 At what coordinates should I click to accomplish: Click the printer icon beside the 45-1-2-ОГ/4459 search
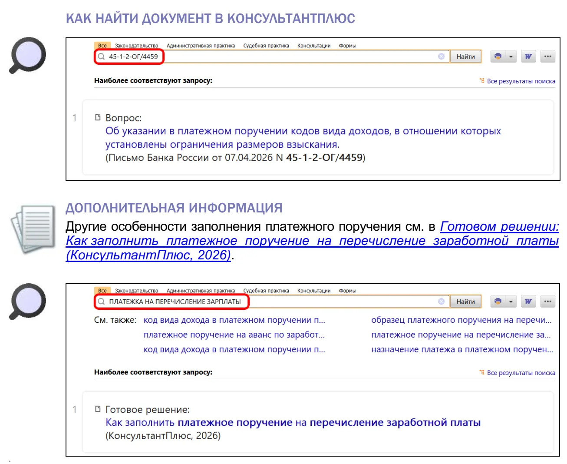click(x=498, y=56)
